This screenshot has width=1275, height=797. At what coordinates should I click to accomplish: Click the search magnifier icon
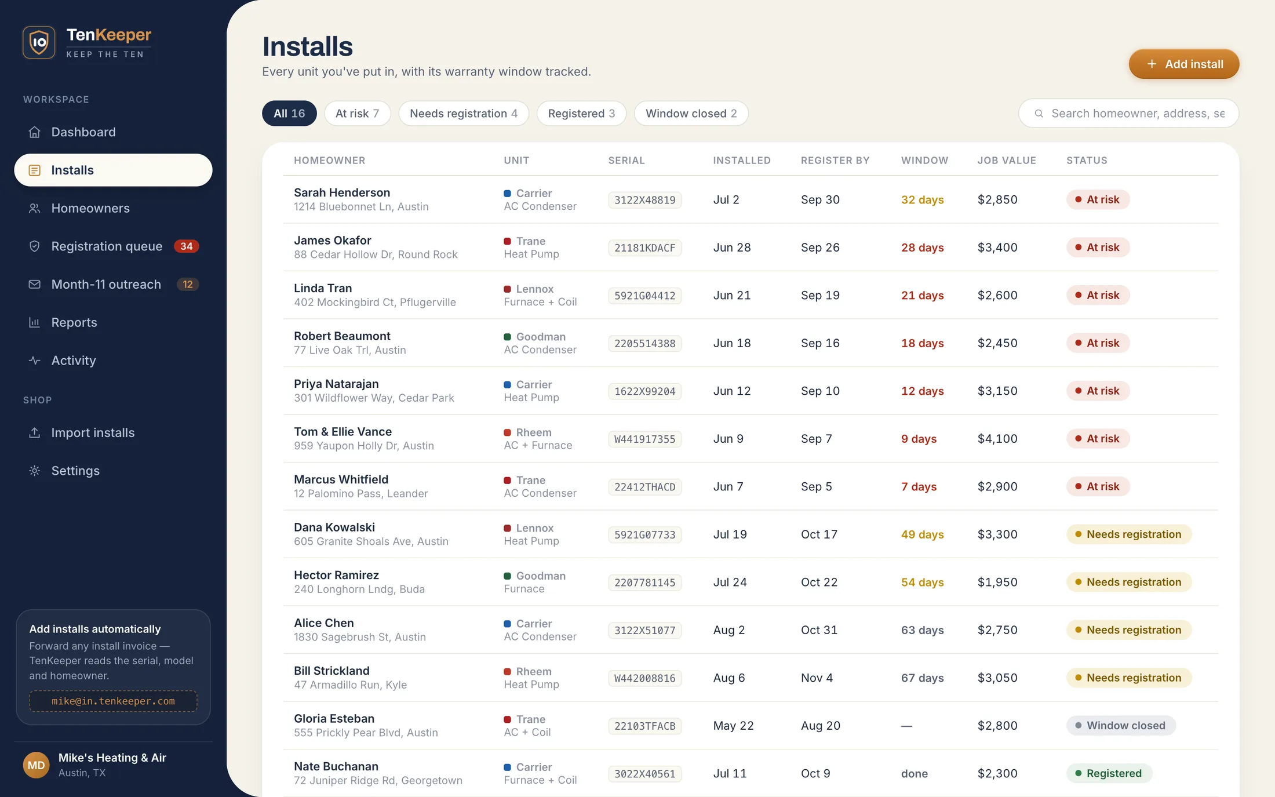[1039, 114]
